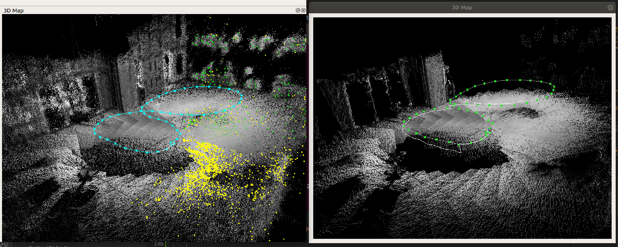Screen dimensions: 618x247
Task: Click the left panel's 3D Map title bar
Action: tap(13, 10)
